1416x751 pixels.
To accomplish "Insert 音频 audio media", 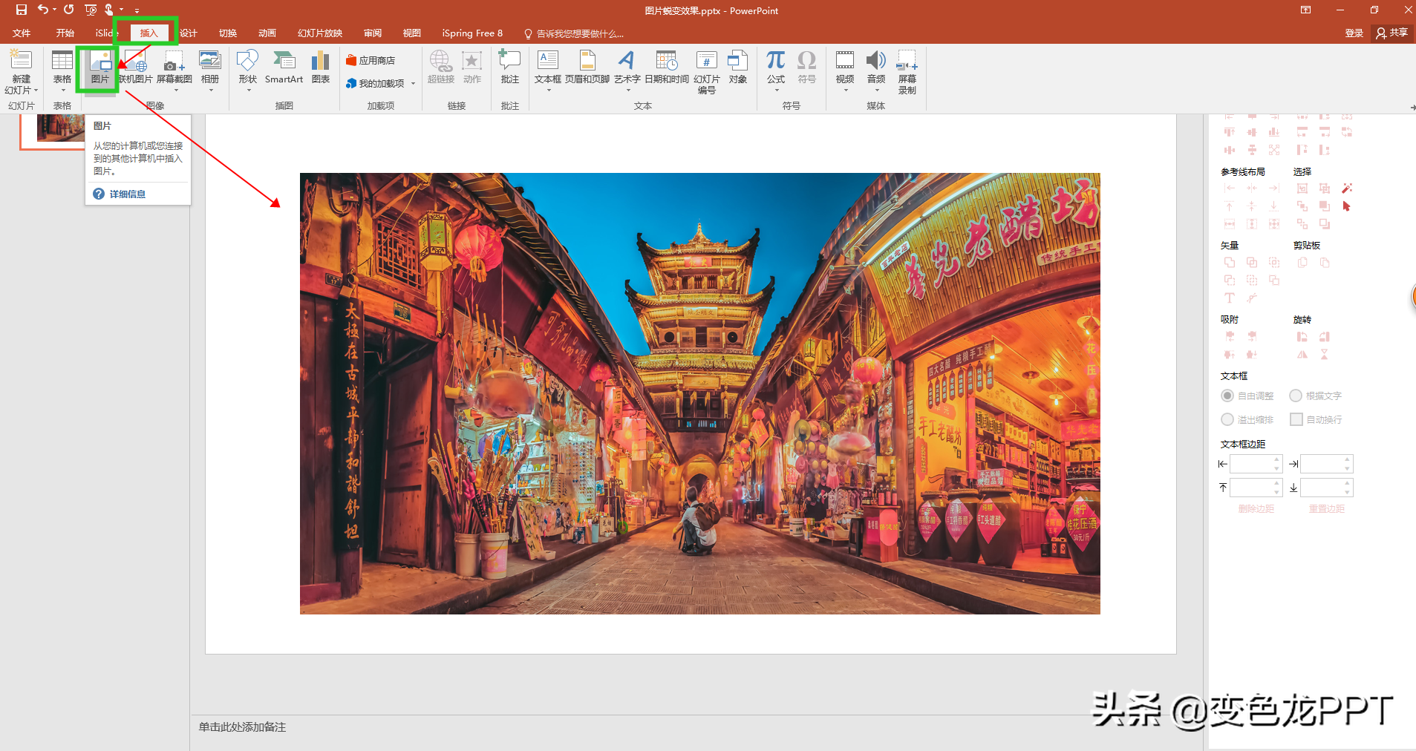I will click(x=876, y=68).
